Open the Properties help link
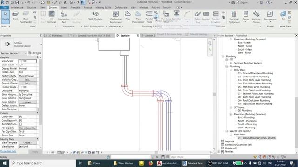This screenshot has height=167, width=298. 8,151
